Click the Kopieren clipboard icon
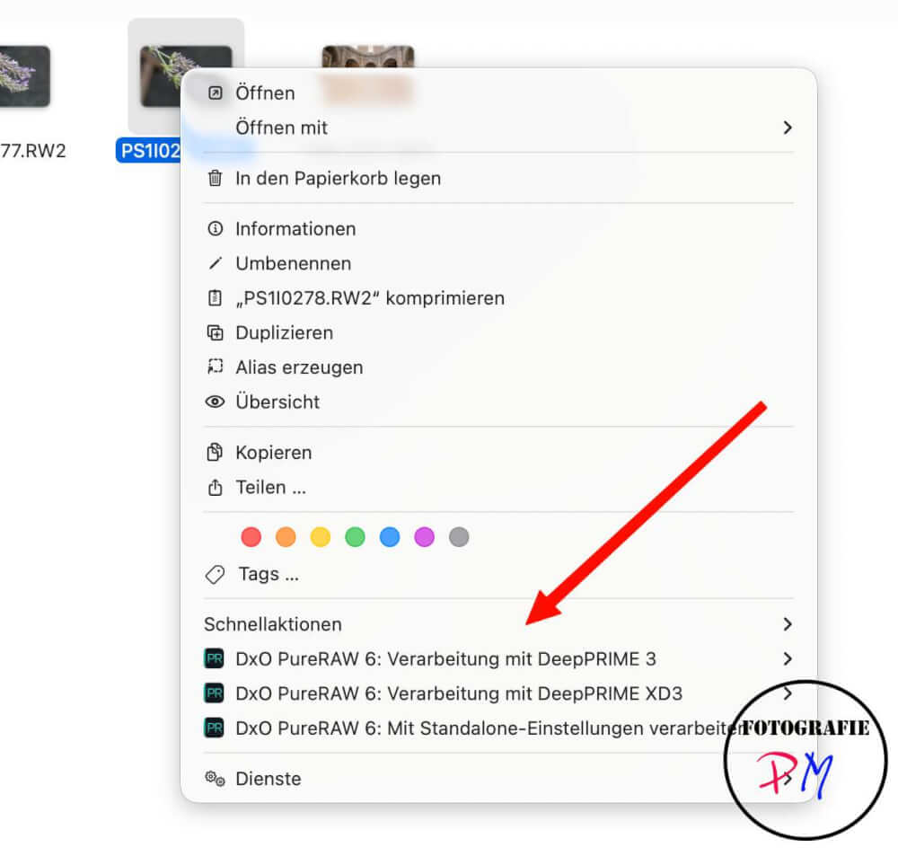The width and height of the screenshot is (898, 856). point(215,453)
